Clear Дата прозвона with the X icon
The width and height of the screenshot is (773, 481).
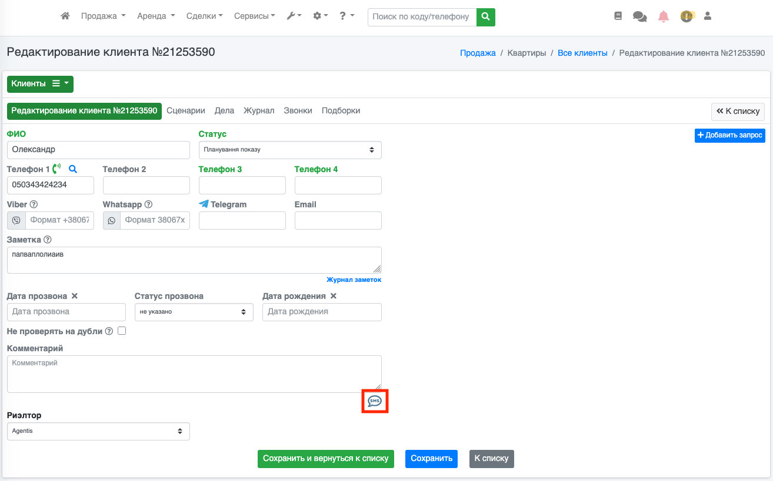coord(75,296)
